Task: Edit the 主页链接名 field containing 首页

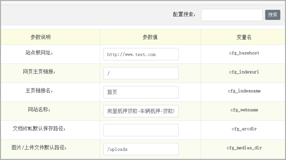Action: click(x=141, y=92)
